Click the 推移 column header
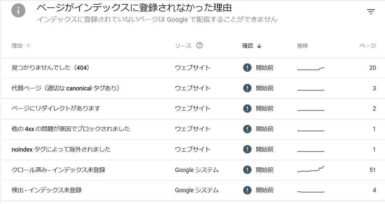 pyautogui.click(x=302, y=46)
